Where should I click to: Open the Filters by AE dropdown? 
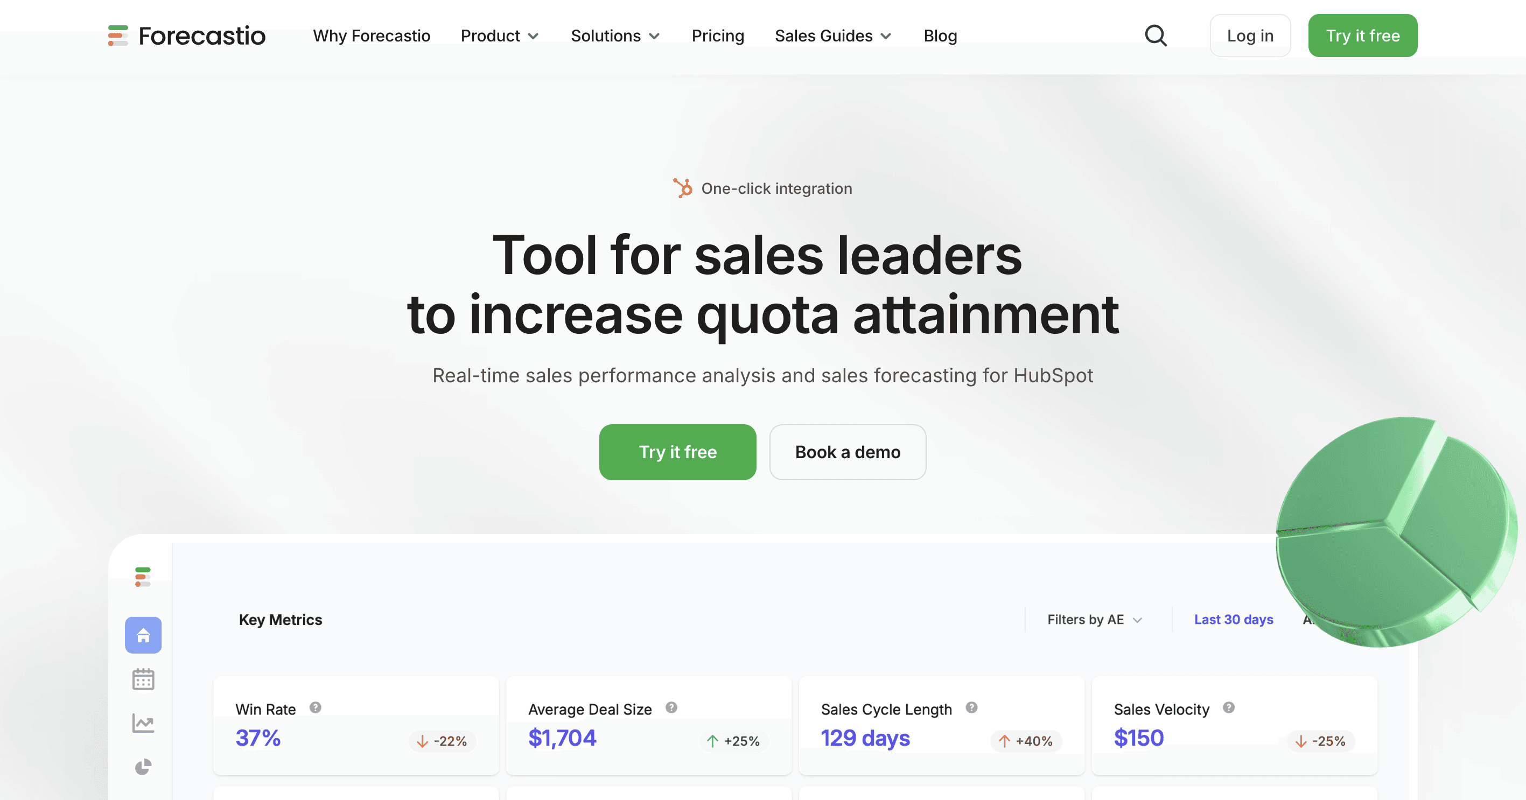(x=1095, y=620)
